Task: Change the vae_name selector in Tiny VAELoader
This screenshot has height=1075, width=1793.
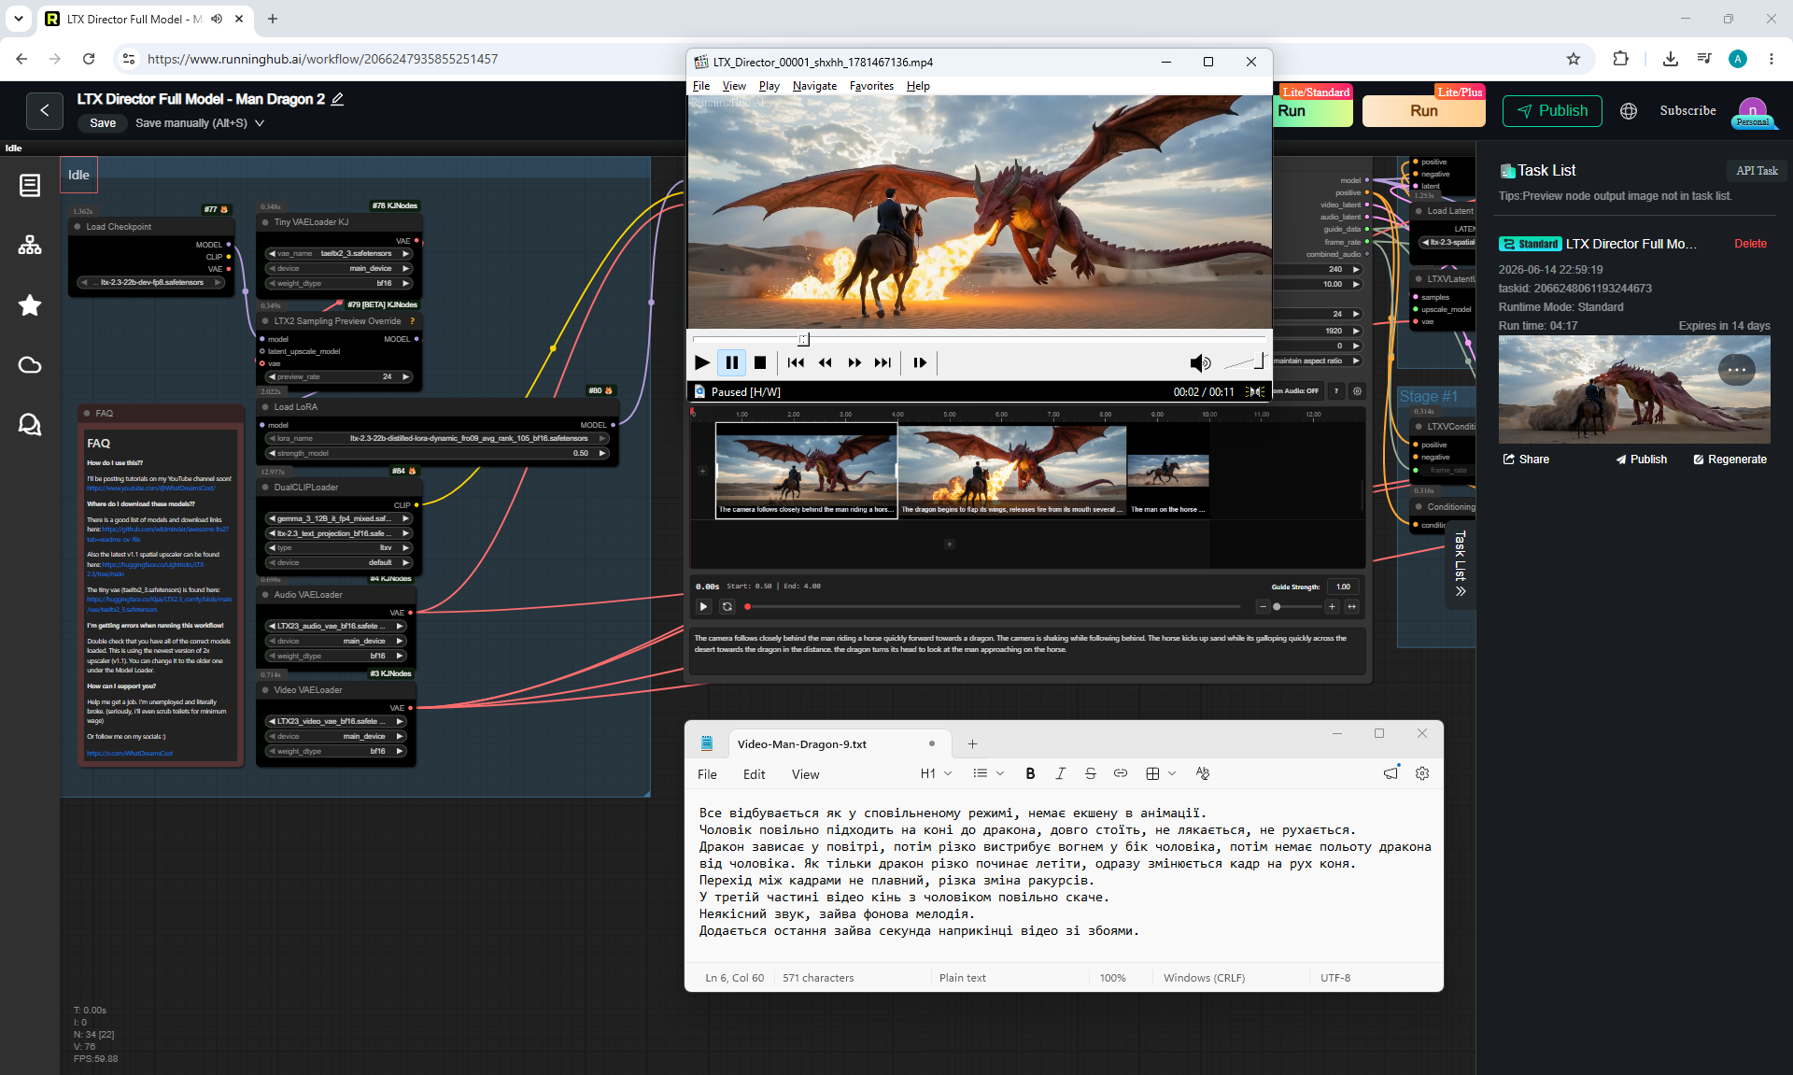Action: [339, 254]
